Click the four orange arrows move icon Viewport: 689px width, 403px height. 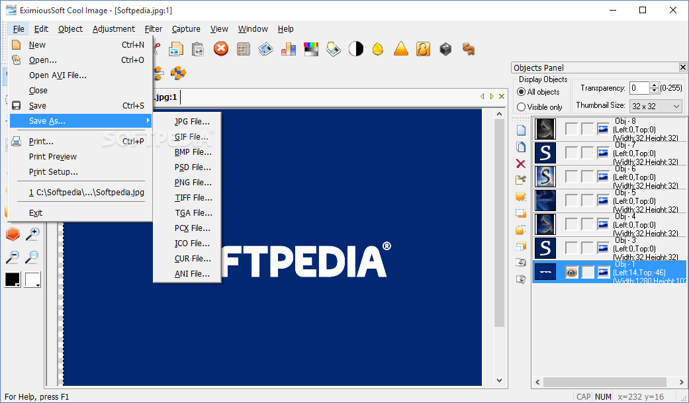pos(179,73)
